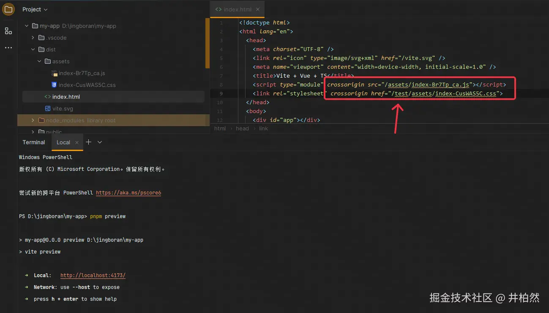Click the .vscode folder icon

[x=41, y=38]
